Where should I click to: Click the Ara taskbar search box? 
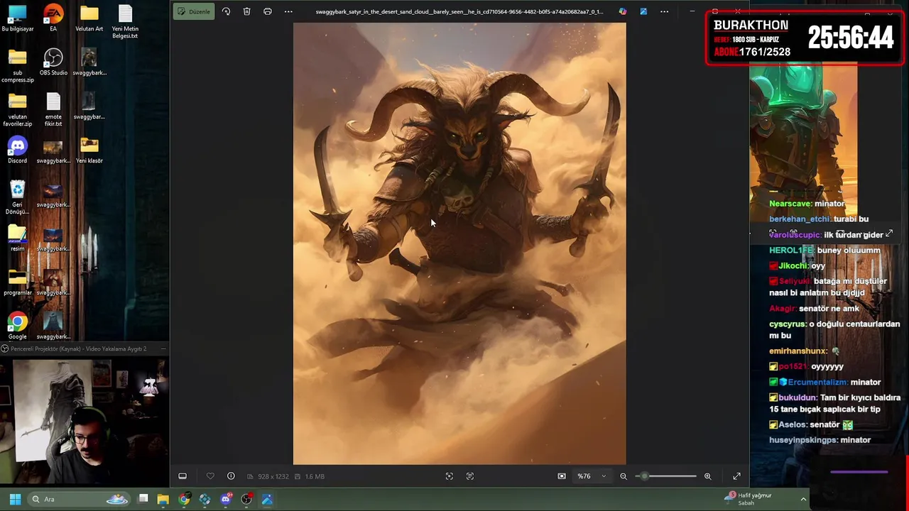point(80,499)
